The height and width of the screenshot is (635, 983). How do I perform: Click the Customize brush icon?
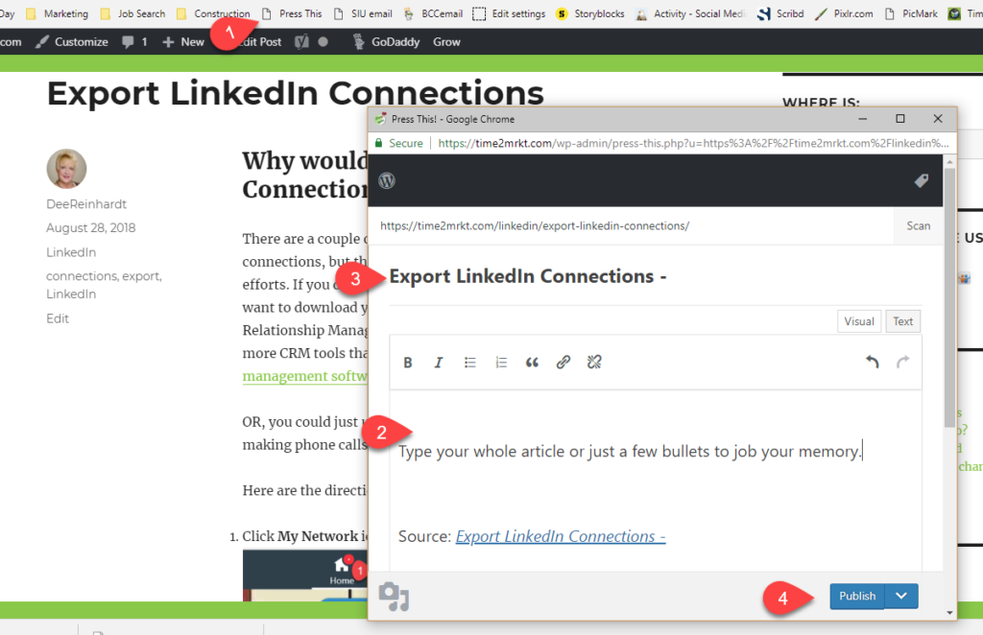pyautogui.click(x=42, y=42)
